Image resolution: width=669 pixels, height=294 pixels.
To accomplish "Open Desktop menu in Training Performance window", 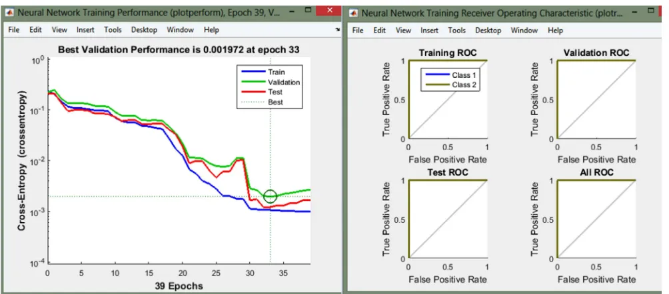I will 144,30.
